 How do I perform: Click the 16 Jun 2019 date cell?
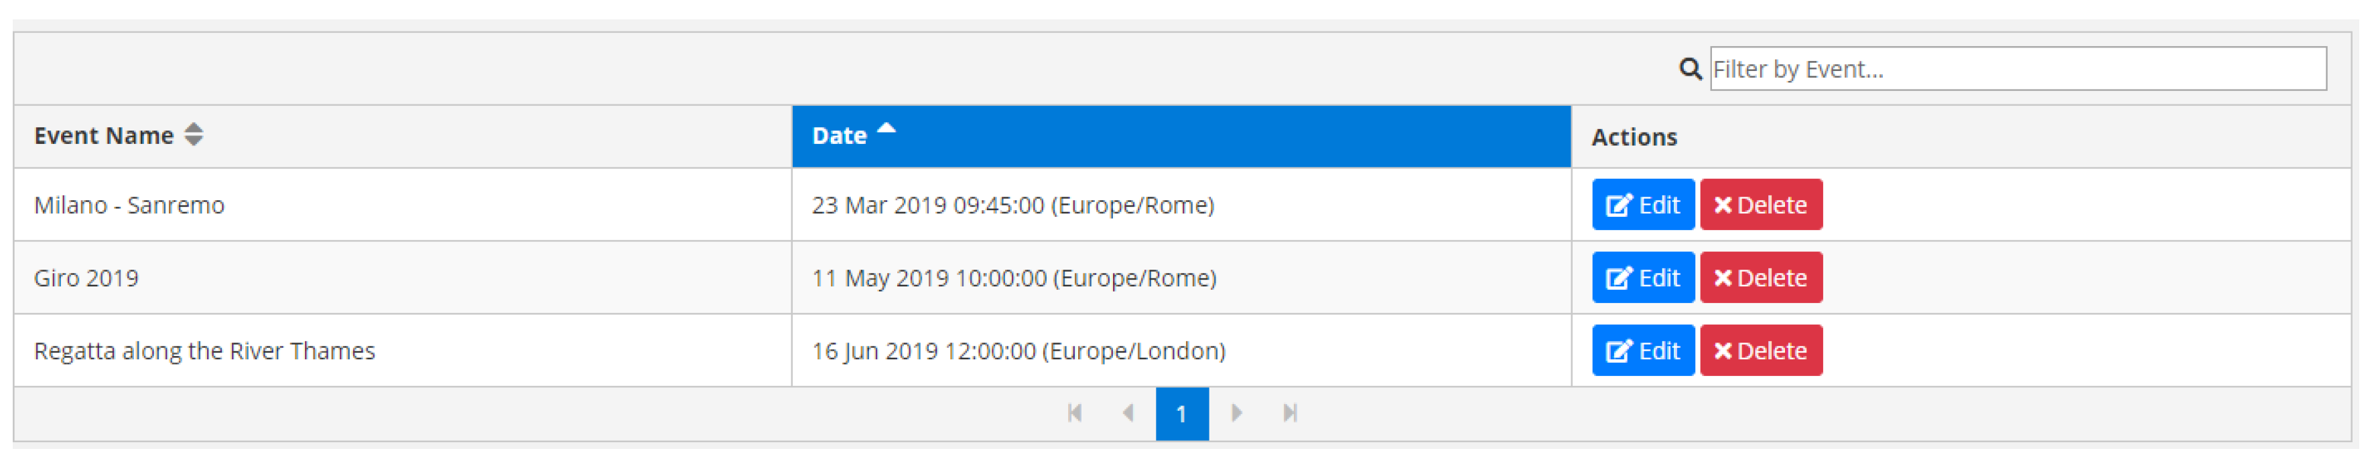point(1018,351)
